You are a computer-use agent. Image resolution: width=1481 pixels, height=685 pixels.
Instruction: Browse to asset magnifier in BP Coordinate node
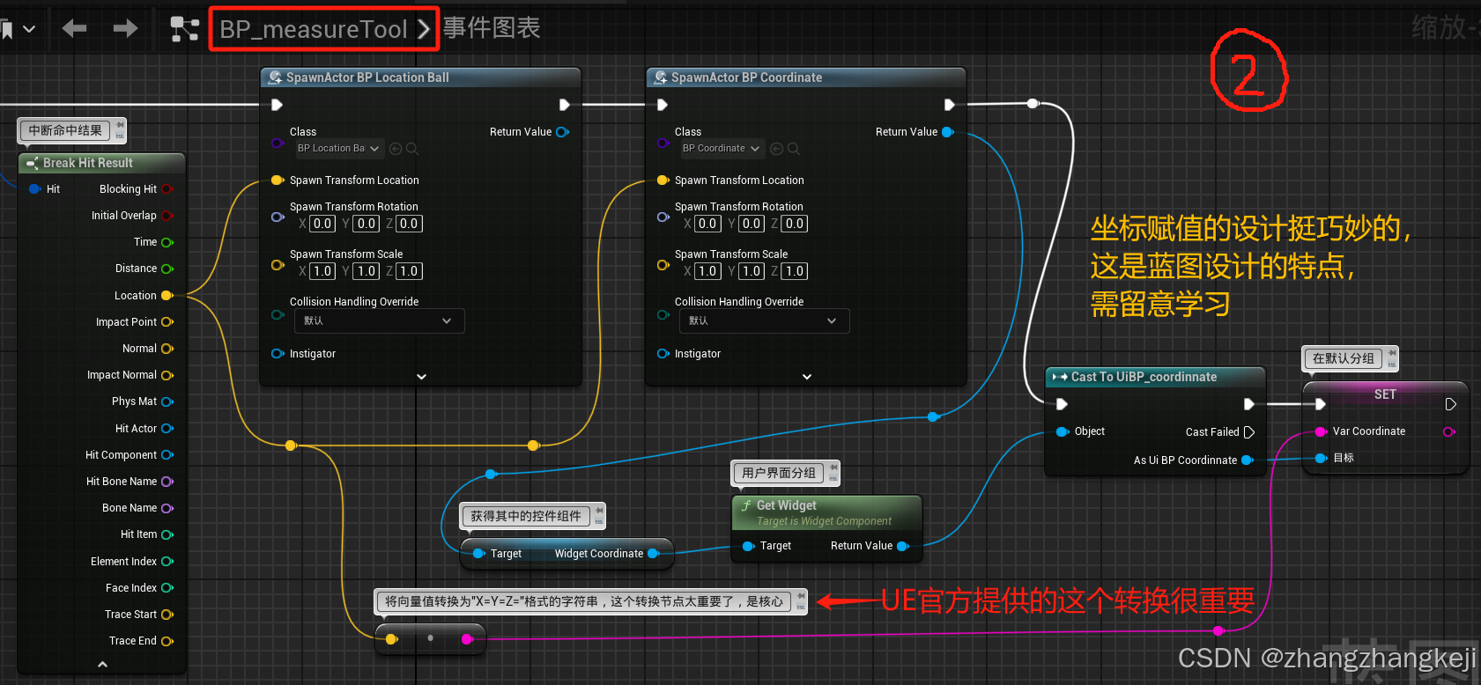[794, 149]
